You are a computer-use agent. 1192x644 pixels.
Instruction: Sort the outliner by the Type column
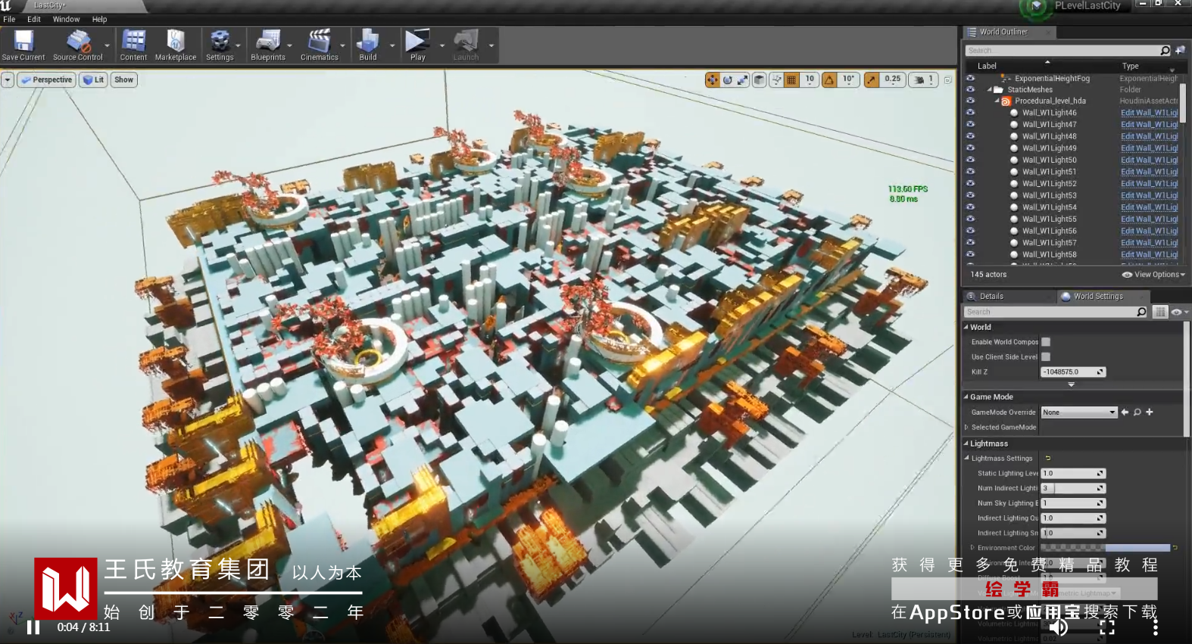(1130, 67)
